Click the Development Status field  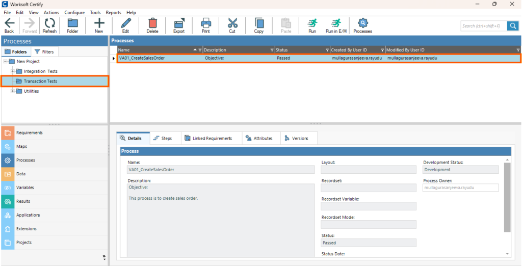[x=460, y=170]
